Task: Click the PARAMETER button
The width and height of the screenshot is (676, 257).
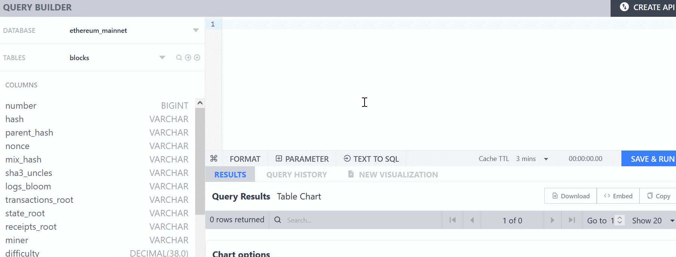Action: pos(302,159)
